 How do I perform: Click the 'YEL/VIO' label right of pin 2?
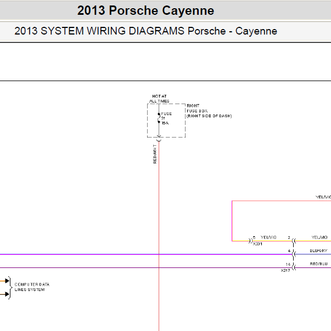319,237
